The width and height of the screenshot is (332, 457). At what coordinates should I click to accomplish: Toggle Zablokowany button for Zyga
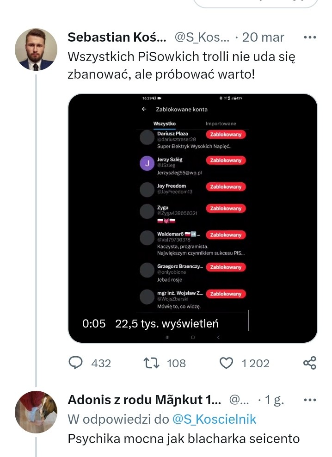[226, 209]
